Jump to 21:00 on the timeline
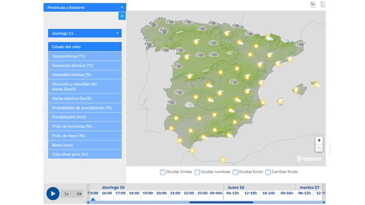365x205 pixels. 175,193
